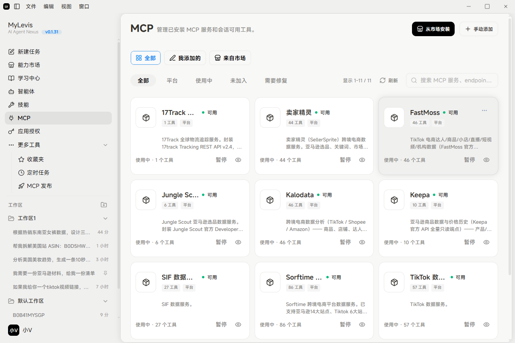
Task: Toggle eye visibility on 17Track card
Action: click(238, 160)
